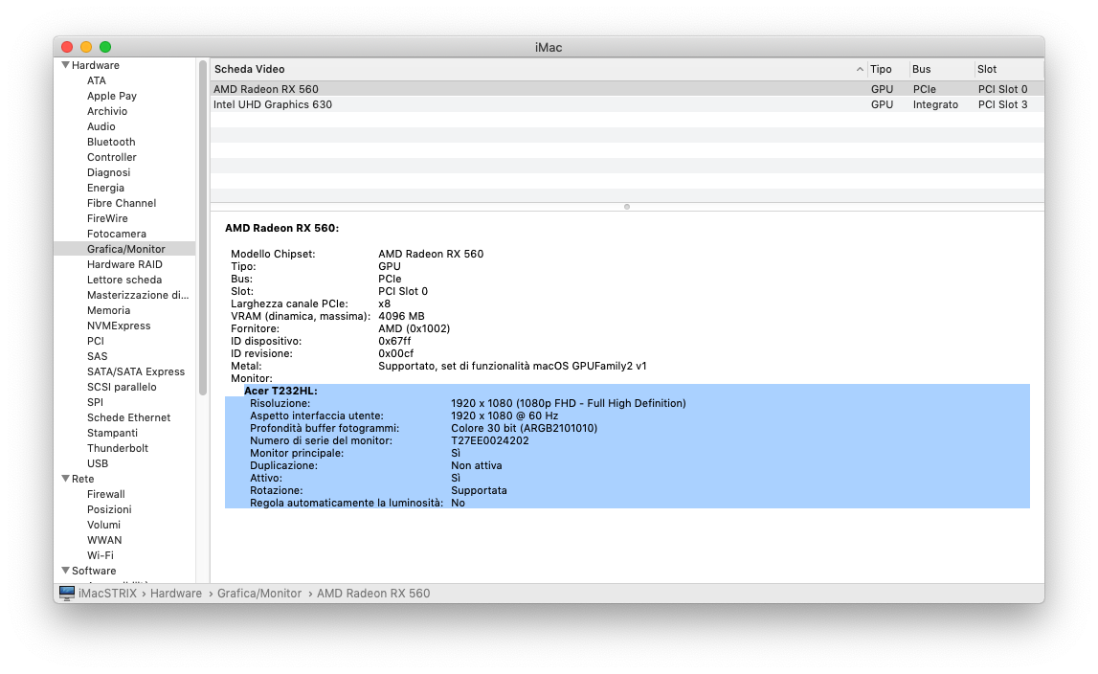Select Audio in the sidebar
The image size is (1098, 674).
tap(101, 126)
